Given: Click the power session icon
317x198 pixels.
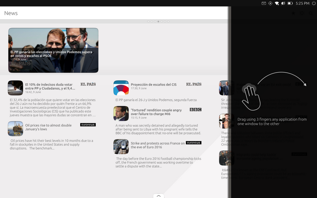Looking at the screenshot, I should 313,3.
